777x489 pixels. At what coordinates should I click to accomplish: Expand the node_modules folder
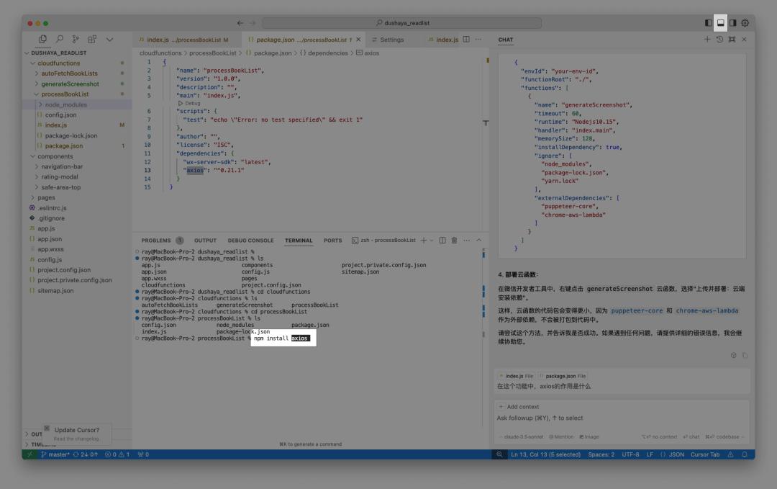(x=65, y=104)
